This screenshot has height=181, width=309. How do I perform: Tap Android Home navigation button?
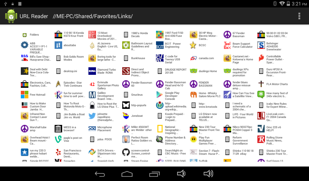click(x=127, y=174)
